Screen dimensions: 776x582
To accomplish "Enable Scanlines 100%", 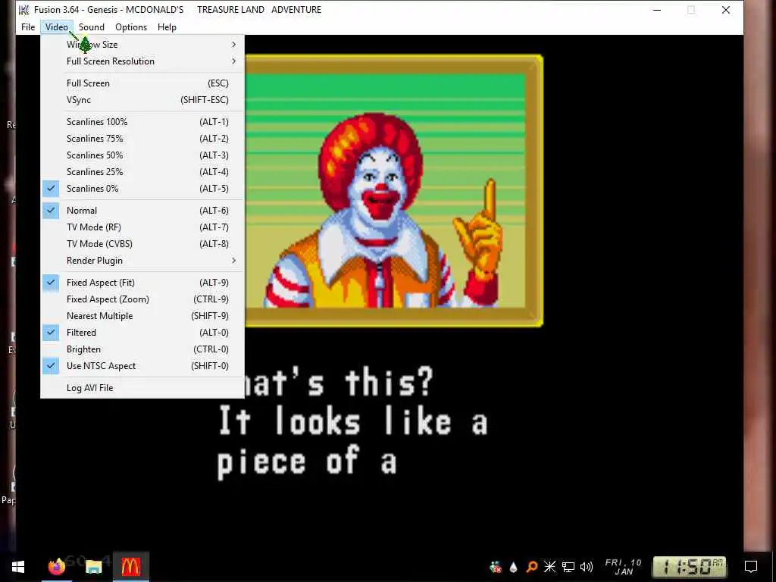I will [142, 122].
